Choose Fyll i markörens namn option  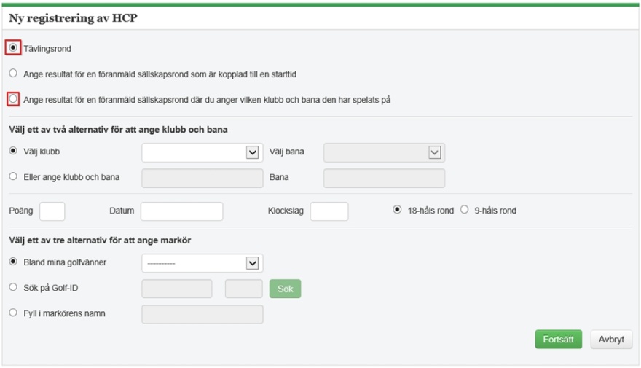click(x=13, y=313)
